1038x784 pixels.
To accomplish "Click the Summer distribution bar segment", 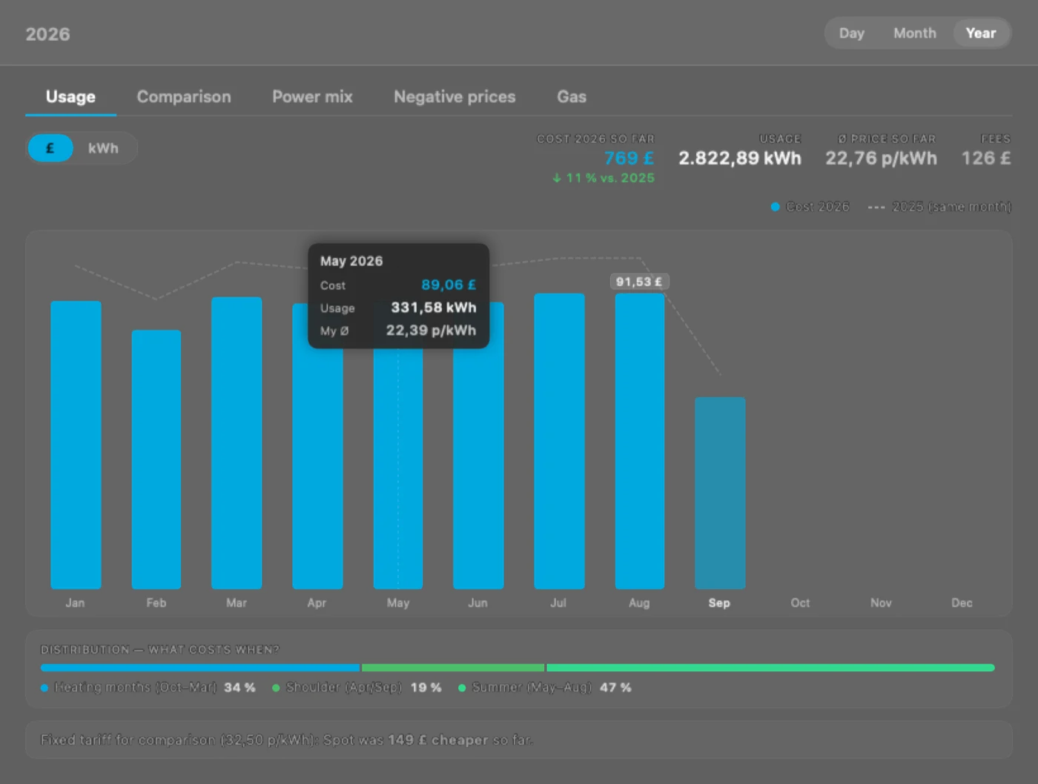I will (x=770, y=668).
